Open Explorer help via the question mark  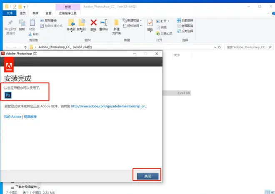273,13
